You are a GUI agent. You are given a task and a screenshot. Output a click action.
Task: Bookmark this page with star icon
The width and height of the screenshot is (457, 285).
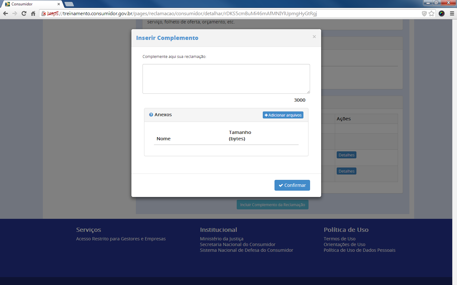point(431,13)
